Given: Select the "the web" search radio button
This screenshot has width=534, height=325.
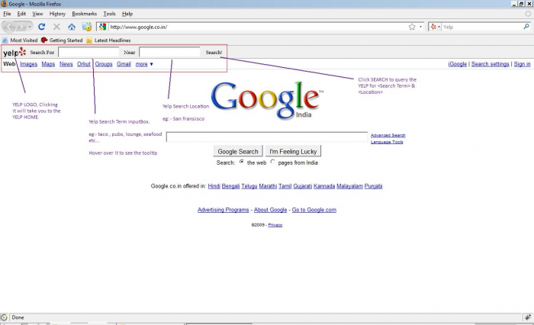Looking at the screenshot, I should pyautogui.click(x=242, y=162).
